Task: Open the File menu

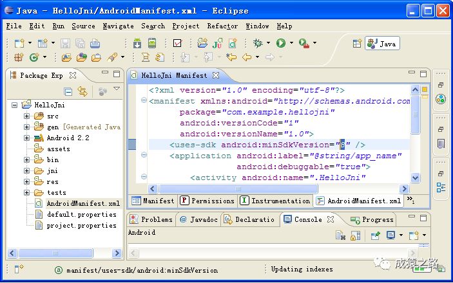Action: pyautogui.click(x=14, y=26)
